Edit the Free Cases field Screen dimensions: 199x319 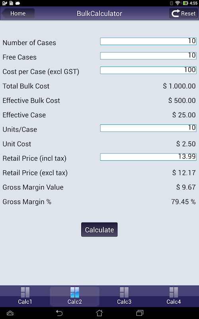[x=148, y=56]
